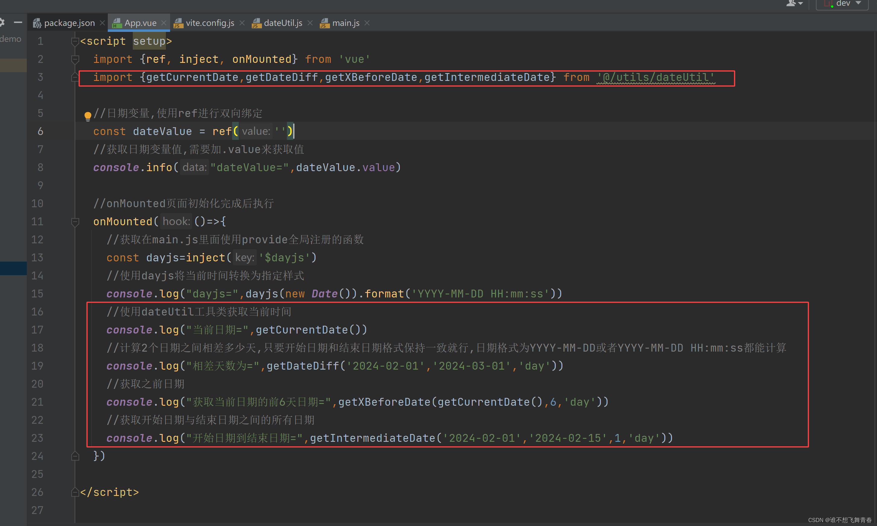
Task: Open the dev run configuration dropdown
Action: [x=842, y=4]
